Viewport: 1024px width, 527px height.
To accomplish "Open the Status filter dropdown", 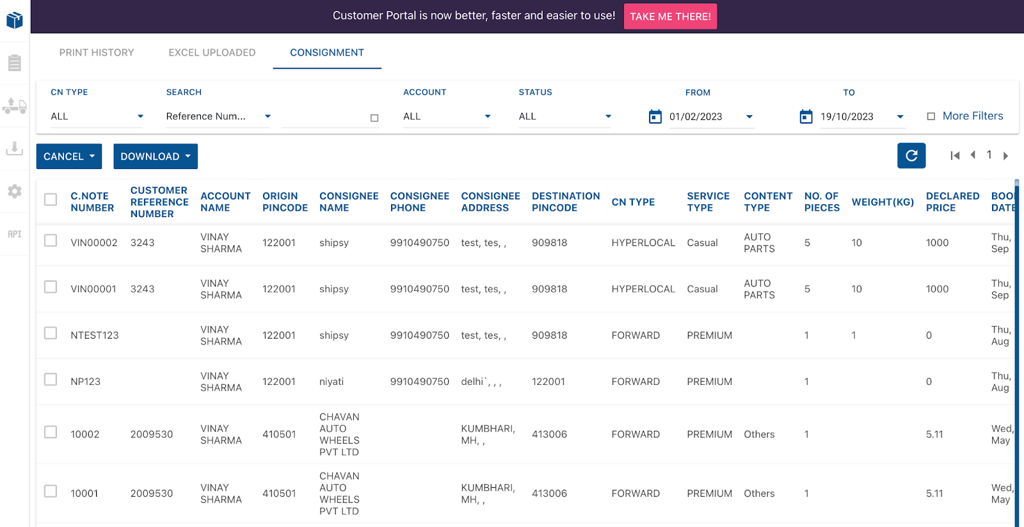I will (564, 117).
